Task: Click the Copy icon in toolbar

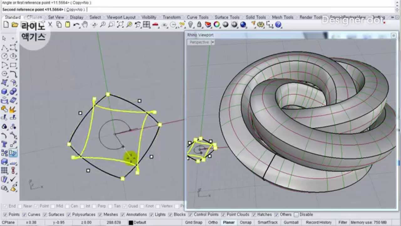Action: tap(59, 24)
